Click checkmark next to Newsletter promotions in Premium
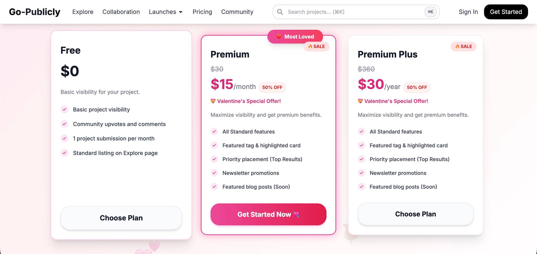 [x=214, y=173]
